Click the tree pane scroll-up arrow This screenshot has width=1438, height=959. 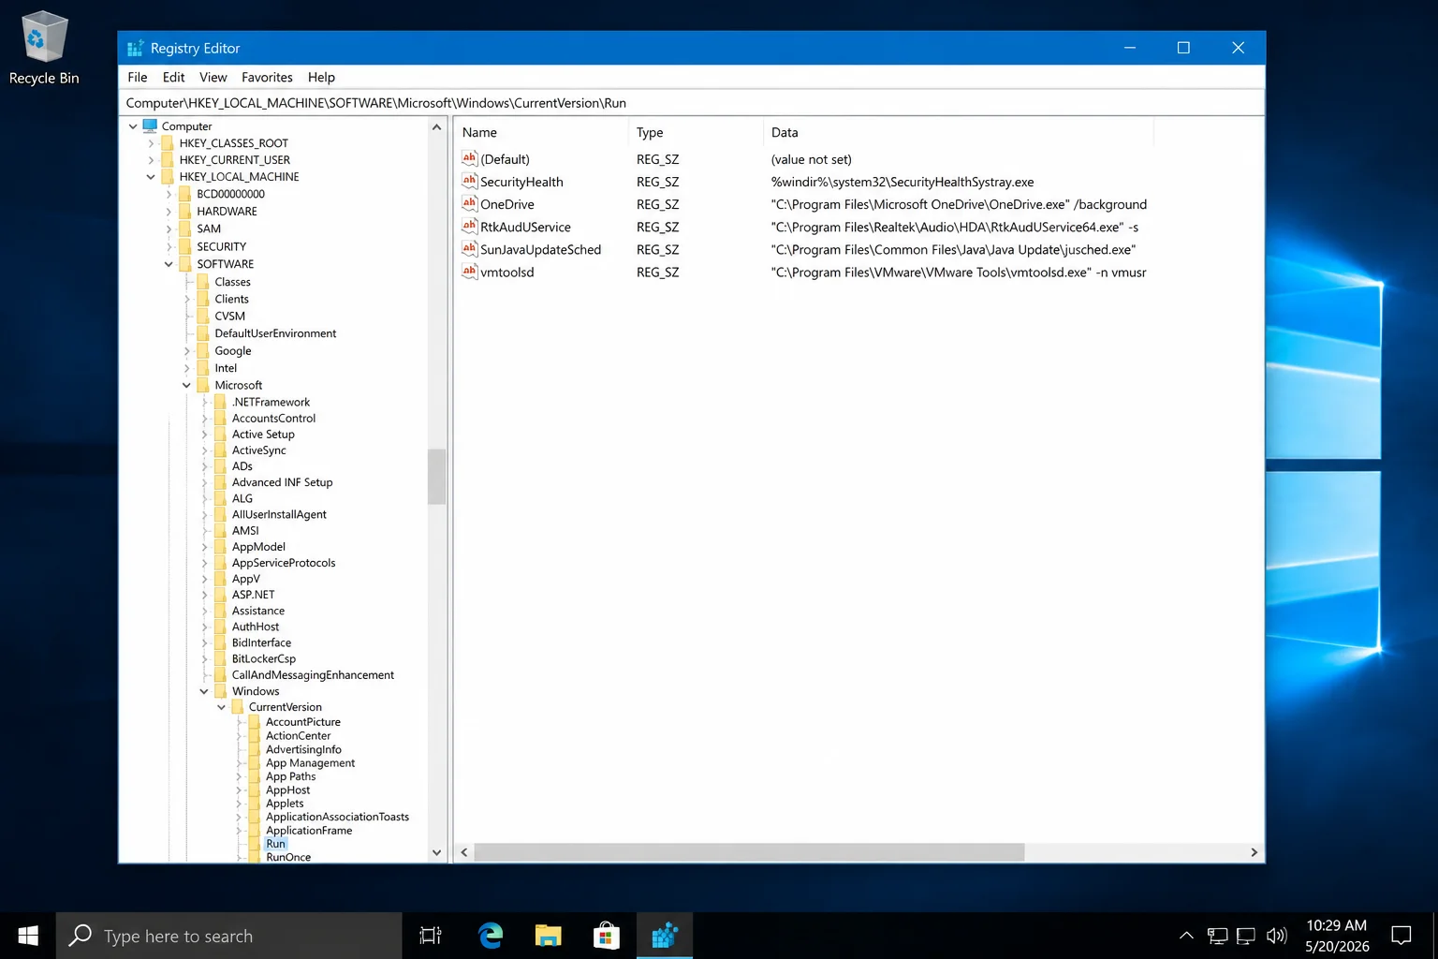436,126
